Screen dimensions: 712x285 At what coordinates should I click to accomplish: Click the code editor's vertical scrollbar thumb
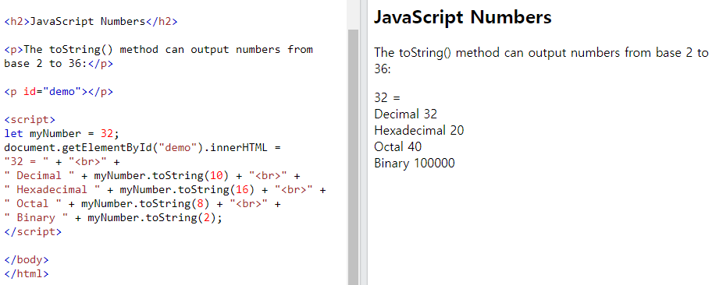click(x=353, y=157)
